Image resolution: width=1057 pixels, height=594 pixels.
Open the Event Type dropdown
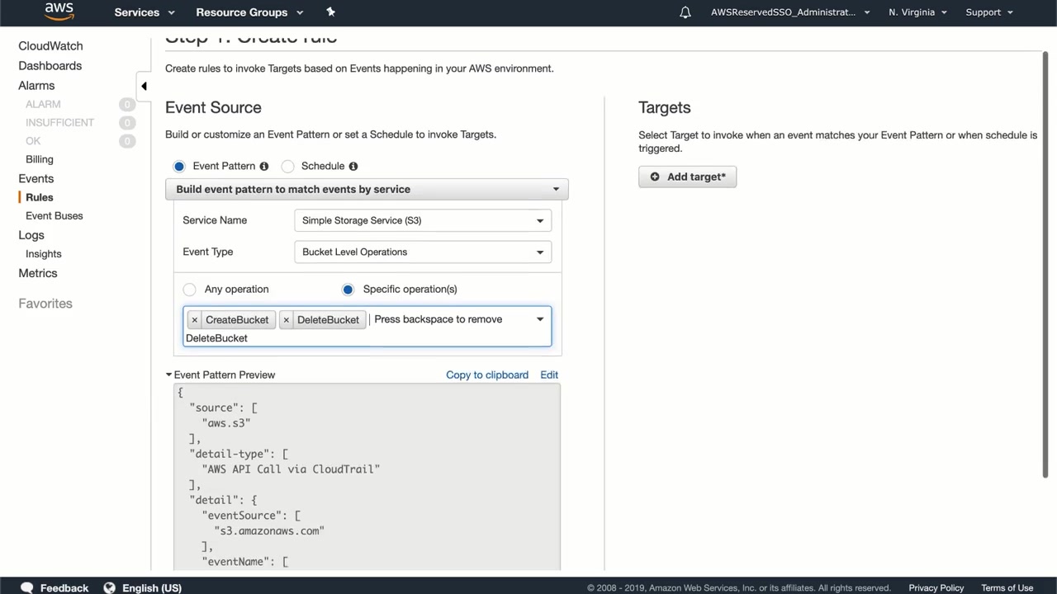[x=422, y=252]
